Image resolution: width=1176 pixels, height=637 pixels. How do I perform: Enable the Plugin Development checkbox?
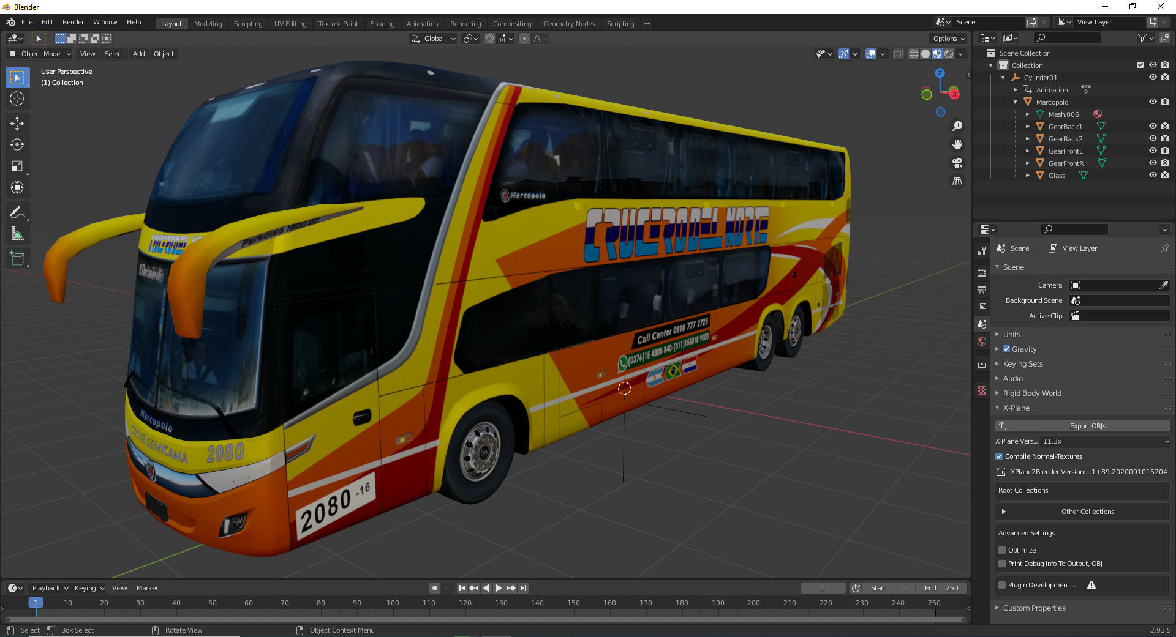tap(1002, 585)
